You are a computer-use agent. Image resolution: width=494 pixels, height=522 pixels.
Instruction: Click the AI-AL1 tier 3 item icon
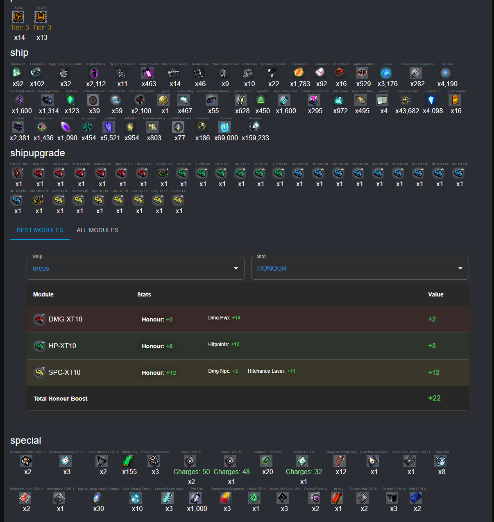(18, 17)
